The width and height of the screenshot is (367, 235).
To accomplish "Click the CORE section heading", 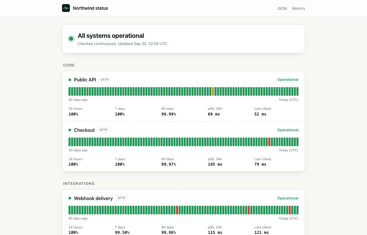I will click(x=69, y=65).
